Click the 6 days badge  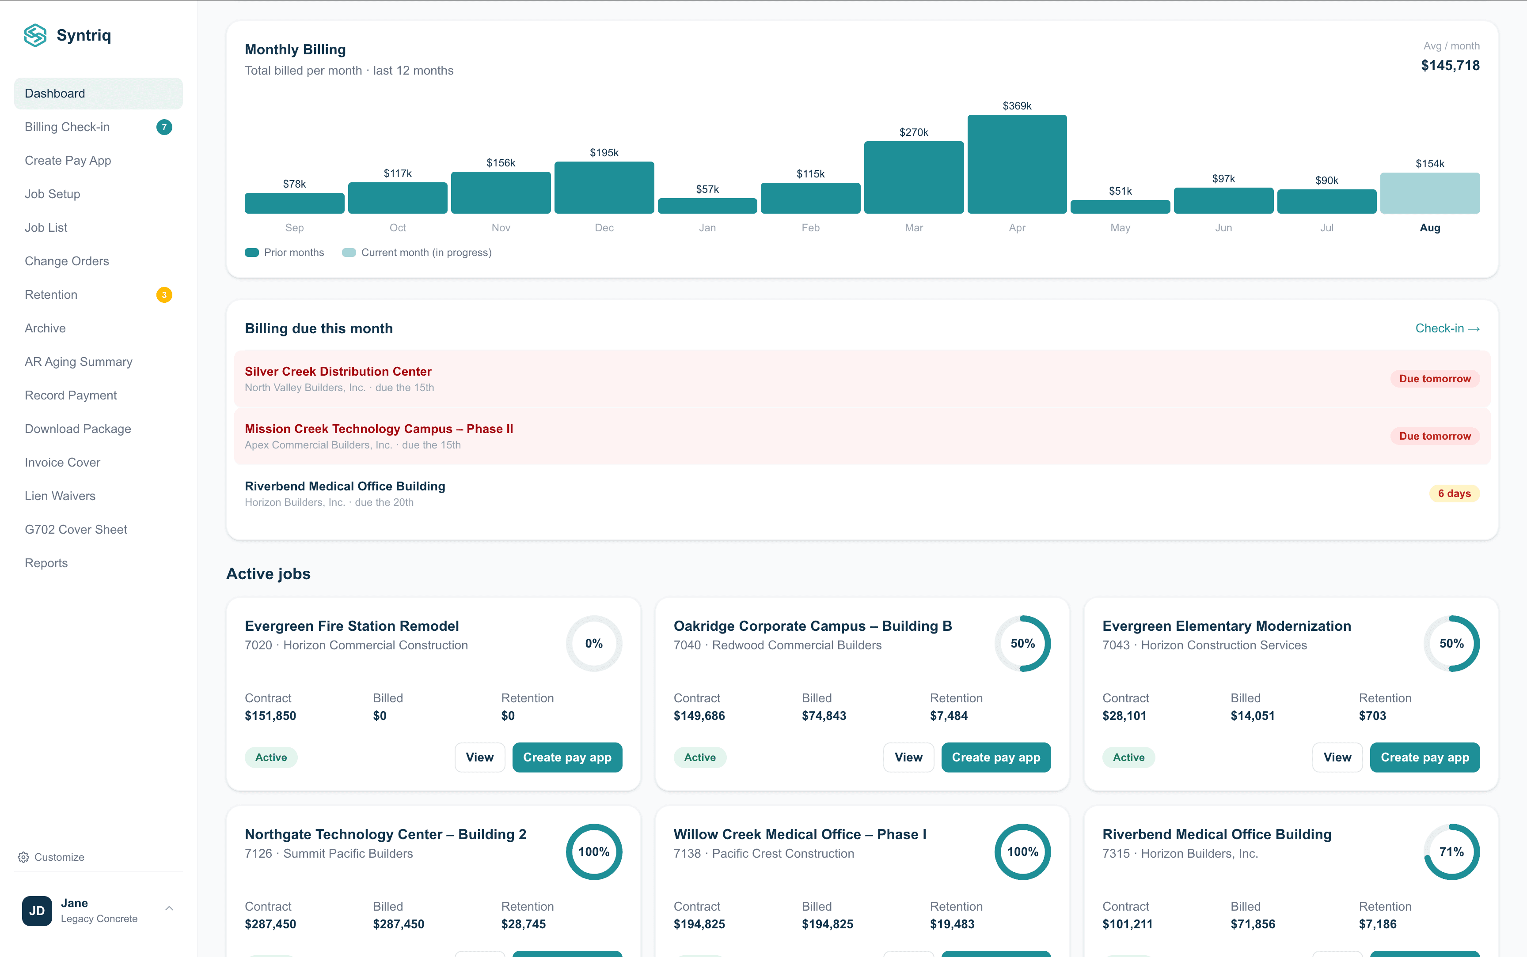1454,494
